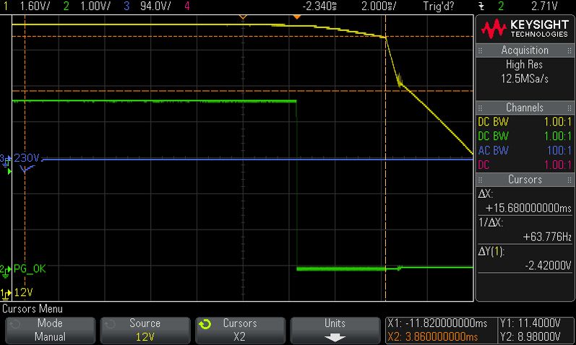The image size is (576, 345).
Task: Expand the Units softkey menu
Action: point(335,331)
